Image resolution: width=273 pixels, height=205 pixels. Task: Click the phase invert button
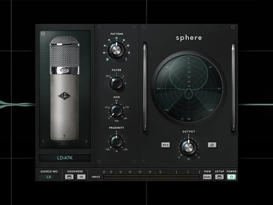[x=212, y=145]
